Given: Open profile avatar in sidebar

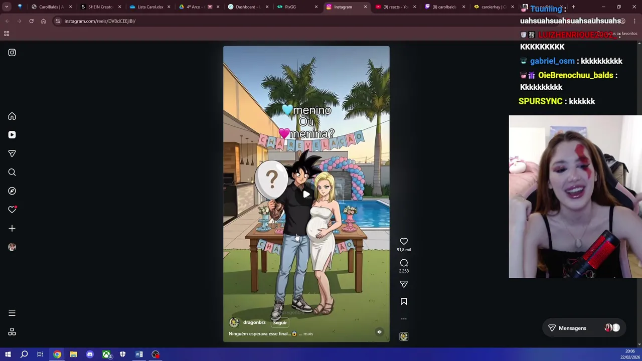Looking at the screenshot, I should (x=12, y=247).
